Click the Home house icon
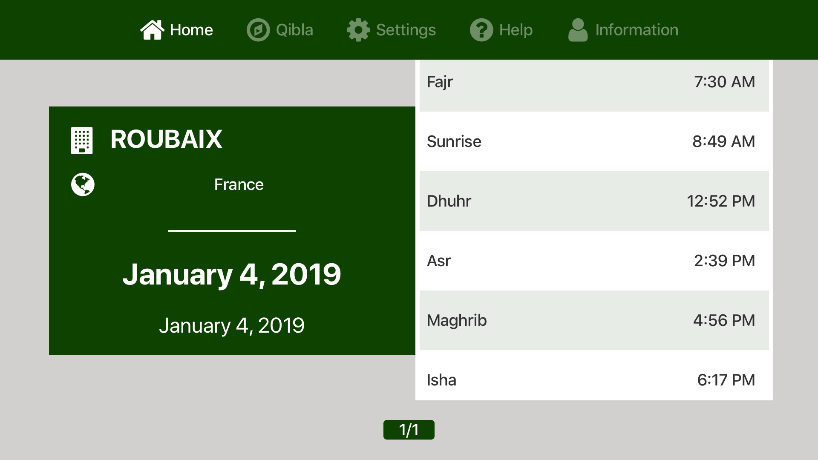818x460 pixels. (x=152, y=30)
